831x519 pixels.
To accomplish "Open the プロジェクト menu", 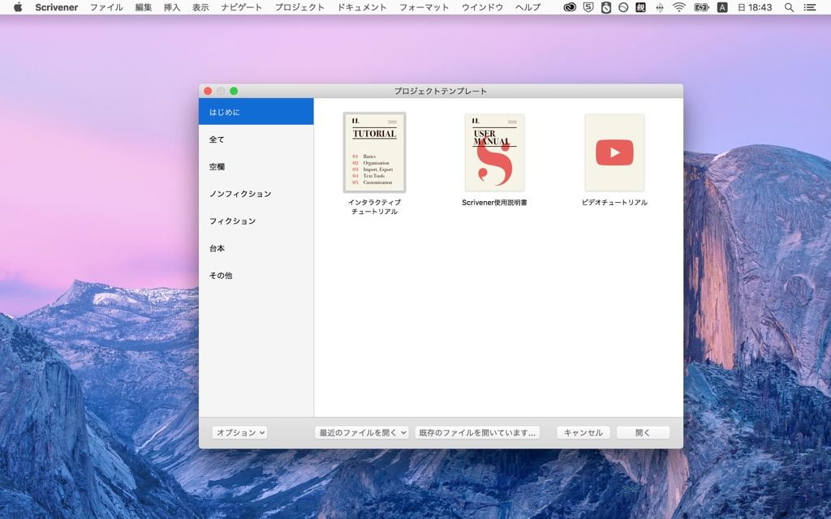I will coord(299,7).
